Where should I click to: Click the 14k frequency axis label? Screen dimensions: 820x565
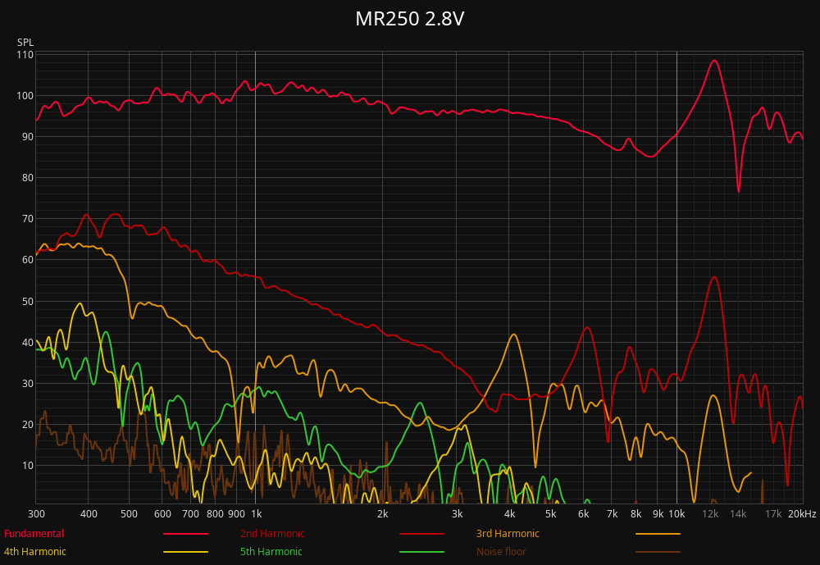738,513
